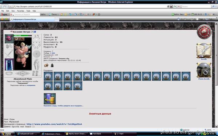Open the YouTube homepage link
Screen dimensions: 218x136
(x=54, y=124)
